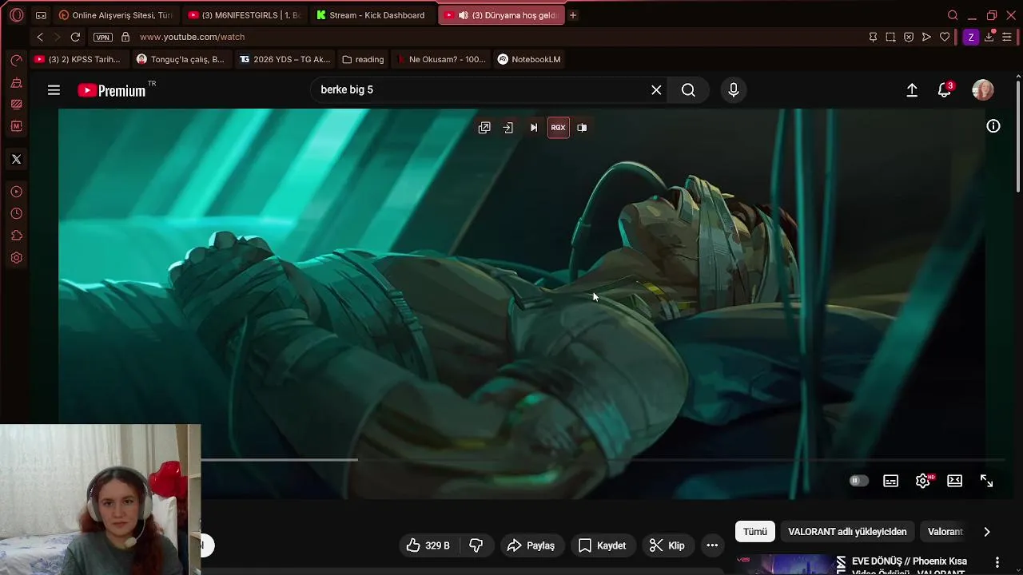Open Extensions puzzle icon in sidebar
This screenshot has width=1023, height=575.
click(x=16, y=236)
